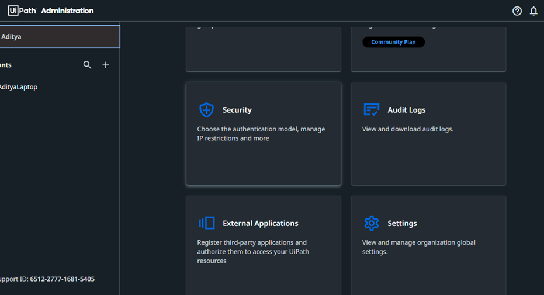544x295 pixels.
Task: Click the UiPath logo
Action: (22, 11)
